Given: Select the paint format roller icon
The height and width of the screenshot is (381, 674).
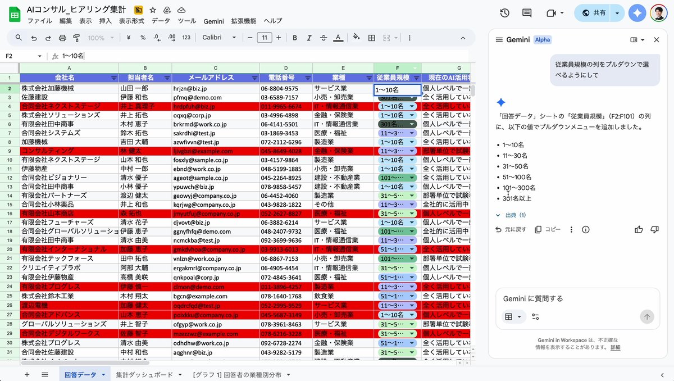Looking at the screenshot, I should (x=76, y=38).
